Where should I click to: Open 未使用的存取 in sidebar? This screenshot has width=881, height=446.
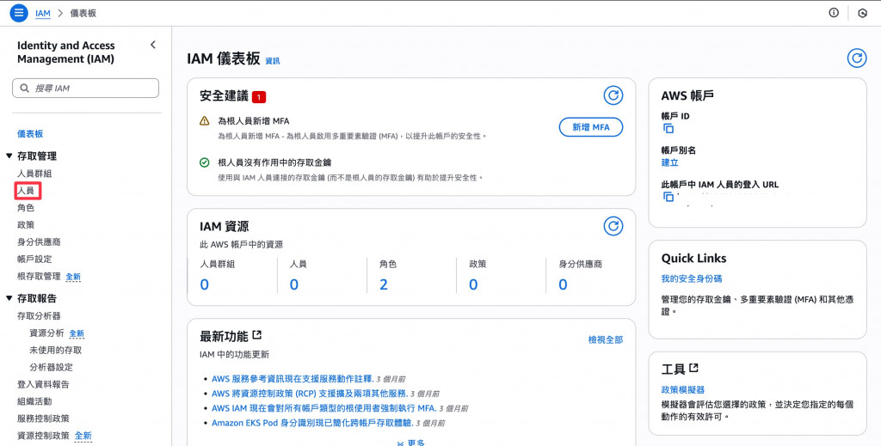[56, 350]
